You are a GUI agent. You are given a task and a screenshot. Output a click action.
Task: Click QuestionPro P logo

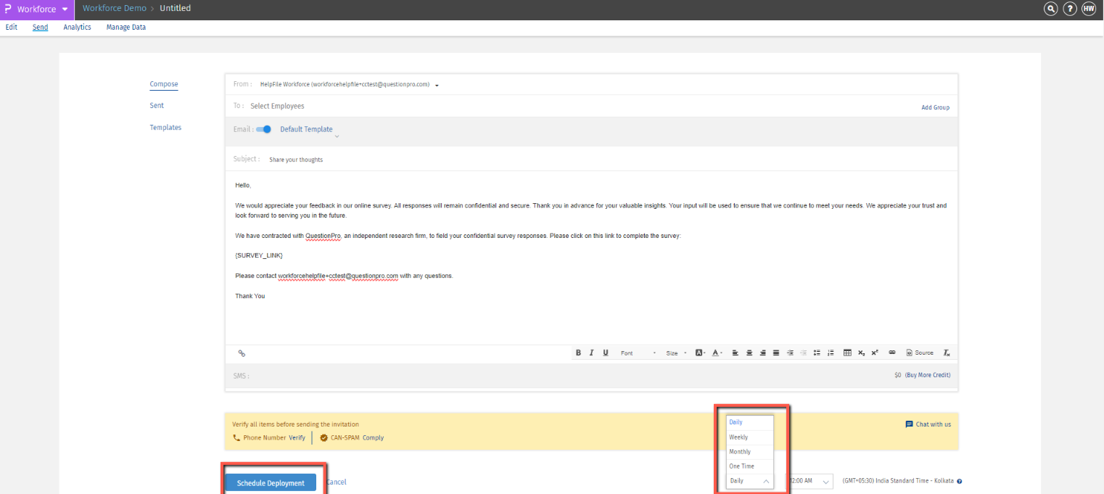click(x=7, y=9)
